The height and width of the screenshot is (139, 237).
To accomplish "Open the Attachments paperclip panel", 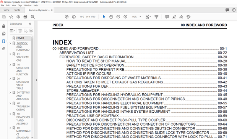I will click(x=3, y=48).
